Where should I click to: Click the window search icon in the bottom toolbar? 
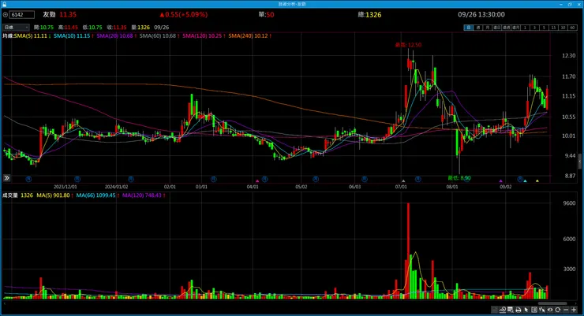(511, 310)
